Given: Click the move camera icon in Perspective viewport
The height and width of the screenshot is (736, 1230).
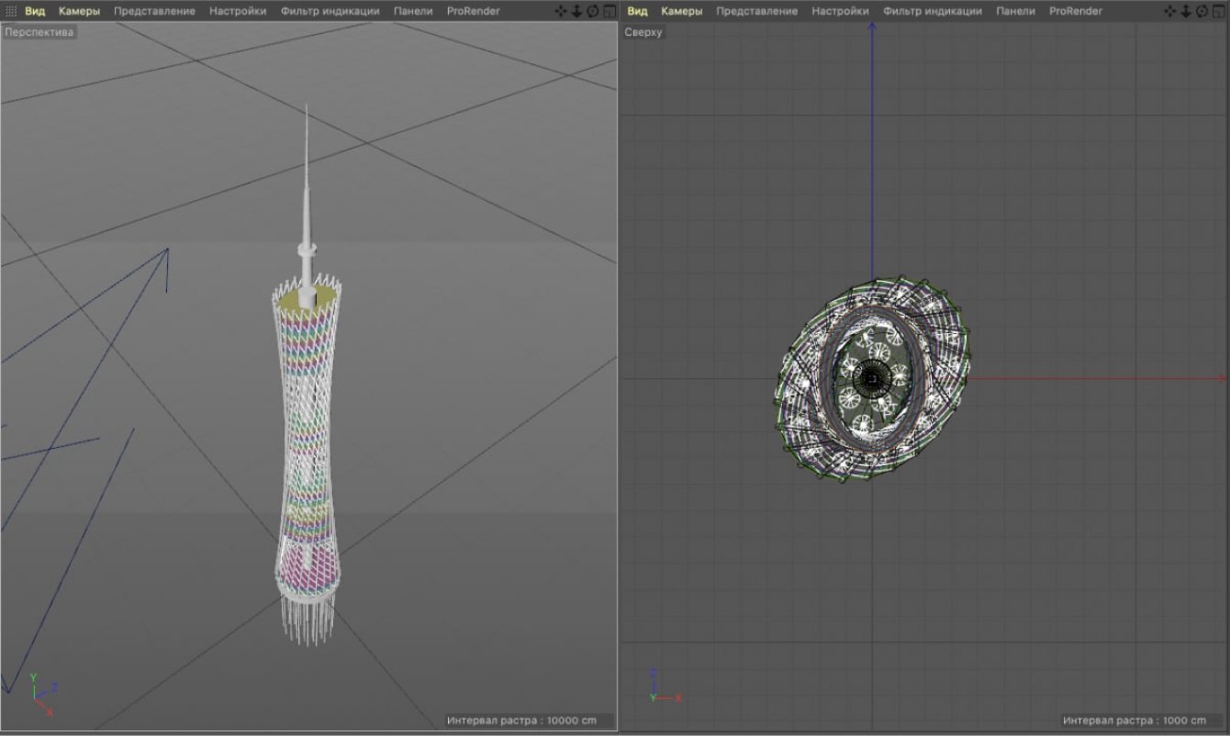Looking at the screenshot, I should [563, 11].
